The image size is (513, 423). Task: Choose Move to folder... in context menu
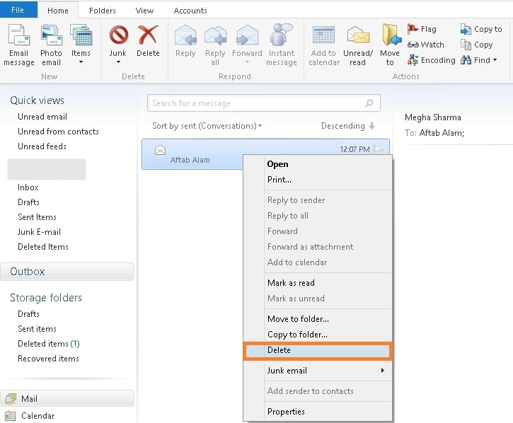click(x=298, y=318)
